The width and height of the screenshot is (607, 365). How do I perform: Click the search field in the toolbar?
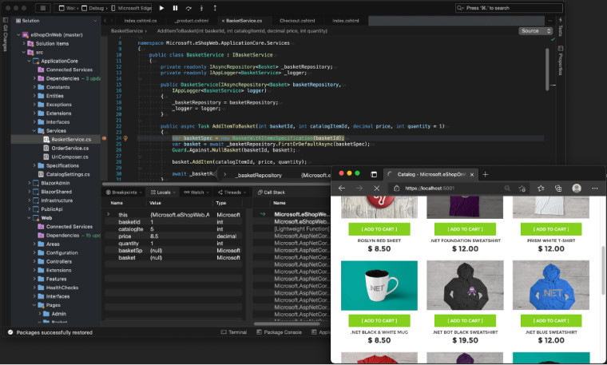pos(509,8)
